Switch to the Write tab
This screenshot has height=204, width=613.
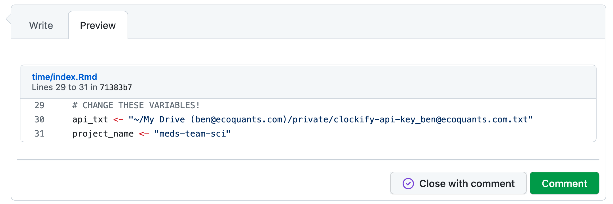pyautogui.click(x=41, y=25)
